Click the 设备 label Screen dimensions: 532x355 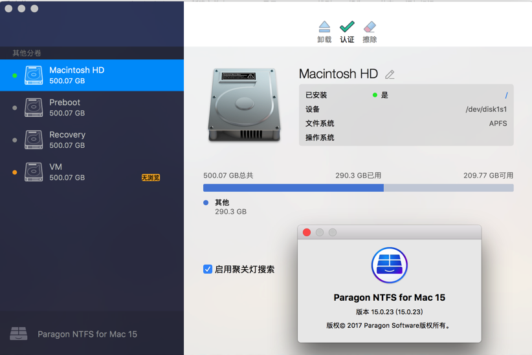pyautogui.click(x=313, y=109)
